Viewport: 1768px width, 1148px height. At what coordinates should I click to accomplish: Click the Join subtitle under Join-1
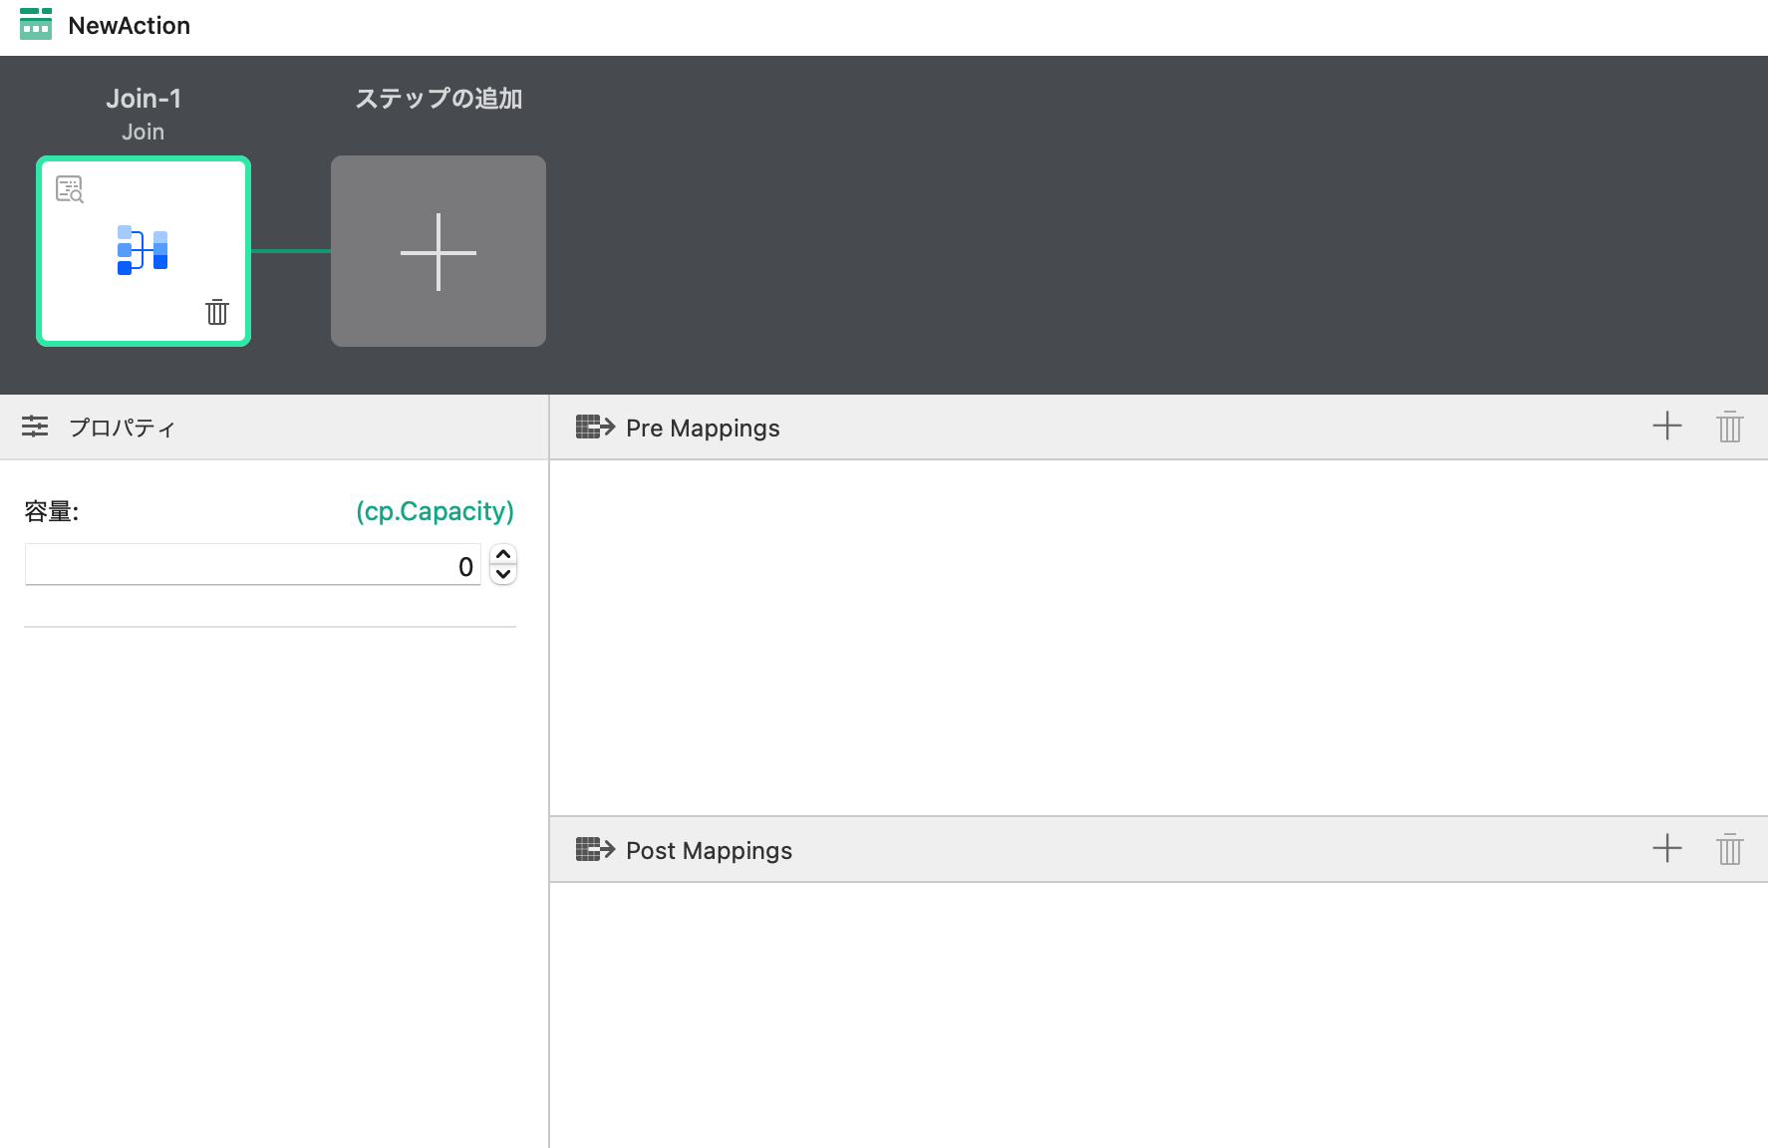(144, 132)
